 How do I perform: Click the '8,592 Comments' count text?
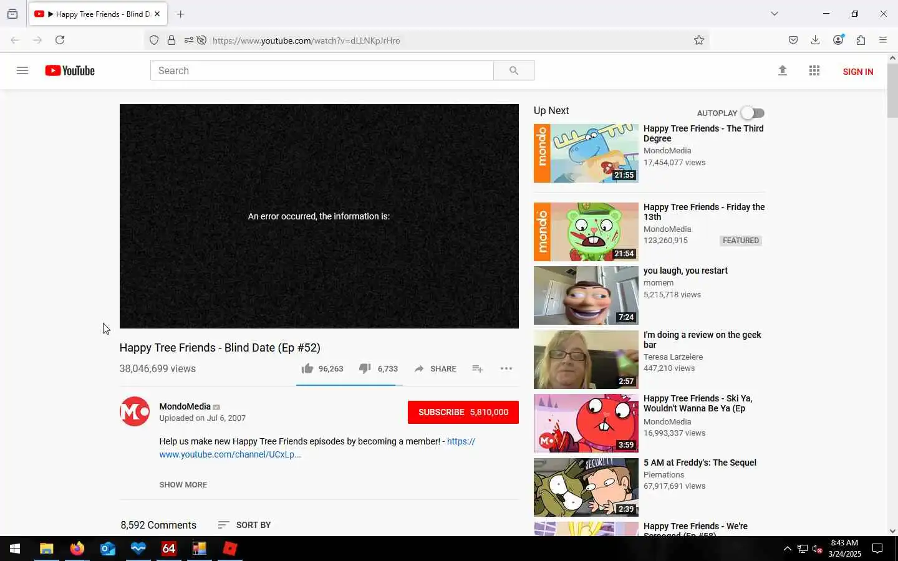(x=158, y=525)
